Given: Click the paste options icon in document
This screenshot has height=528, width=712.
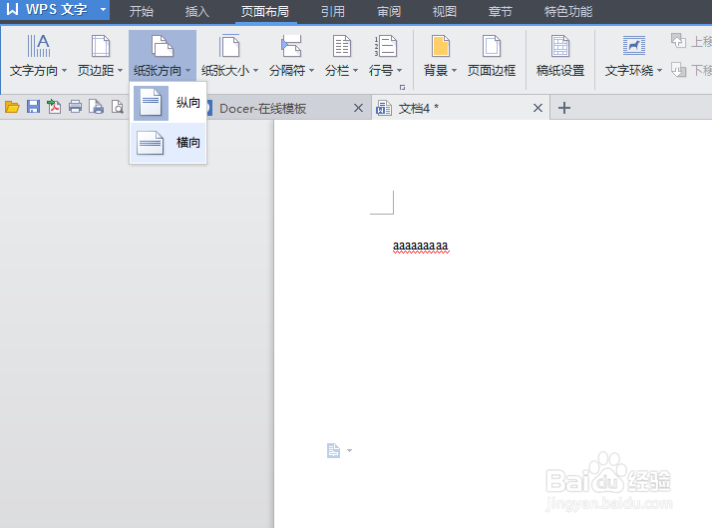Looking at the screenshot, I should click(x=333, y=450).
